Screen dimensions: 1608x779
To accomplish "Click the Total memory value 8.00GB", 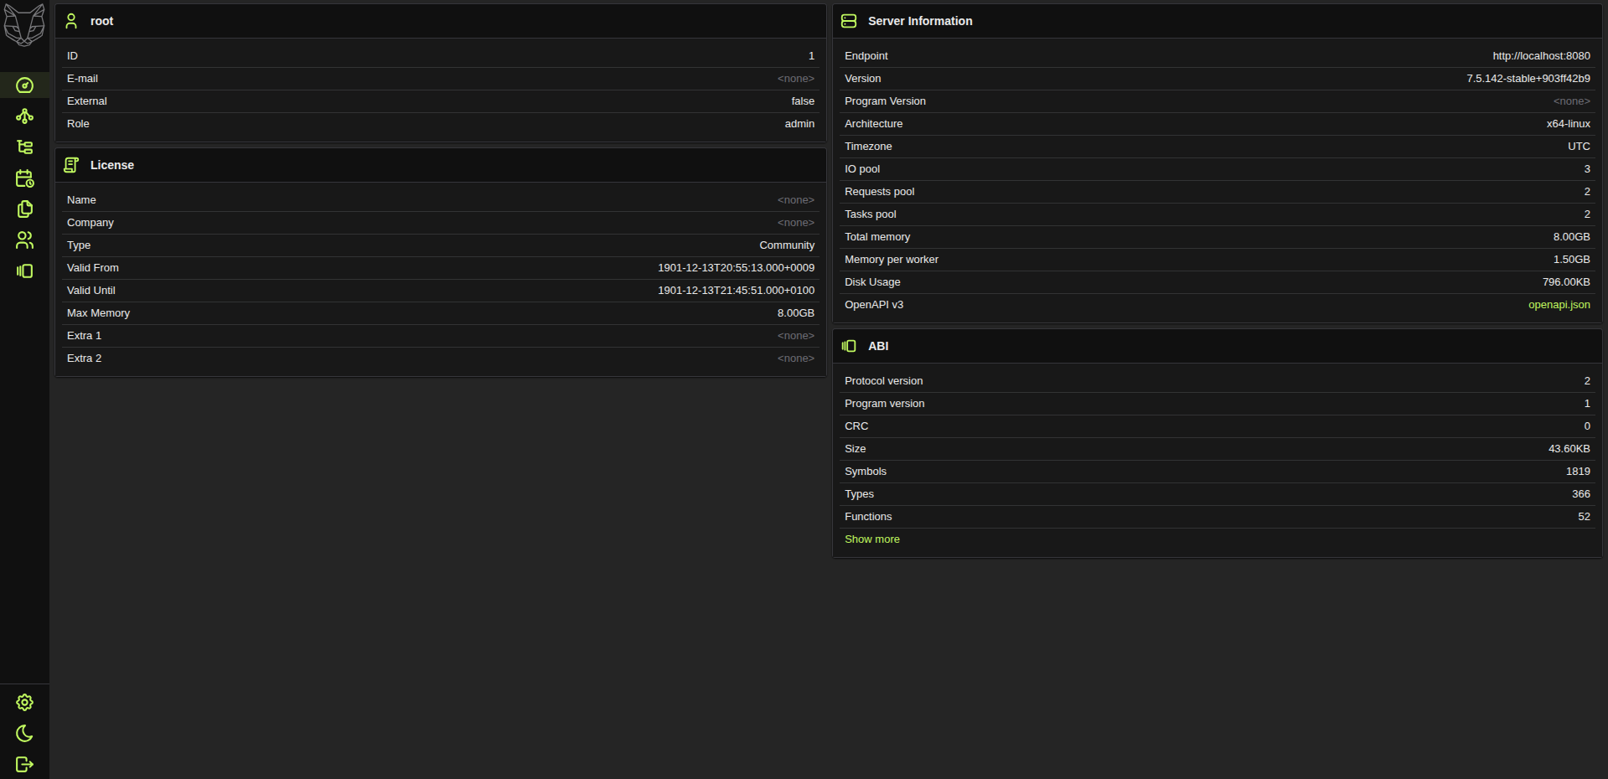I will tap(1571, 237).
